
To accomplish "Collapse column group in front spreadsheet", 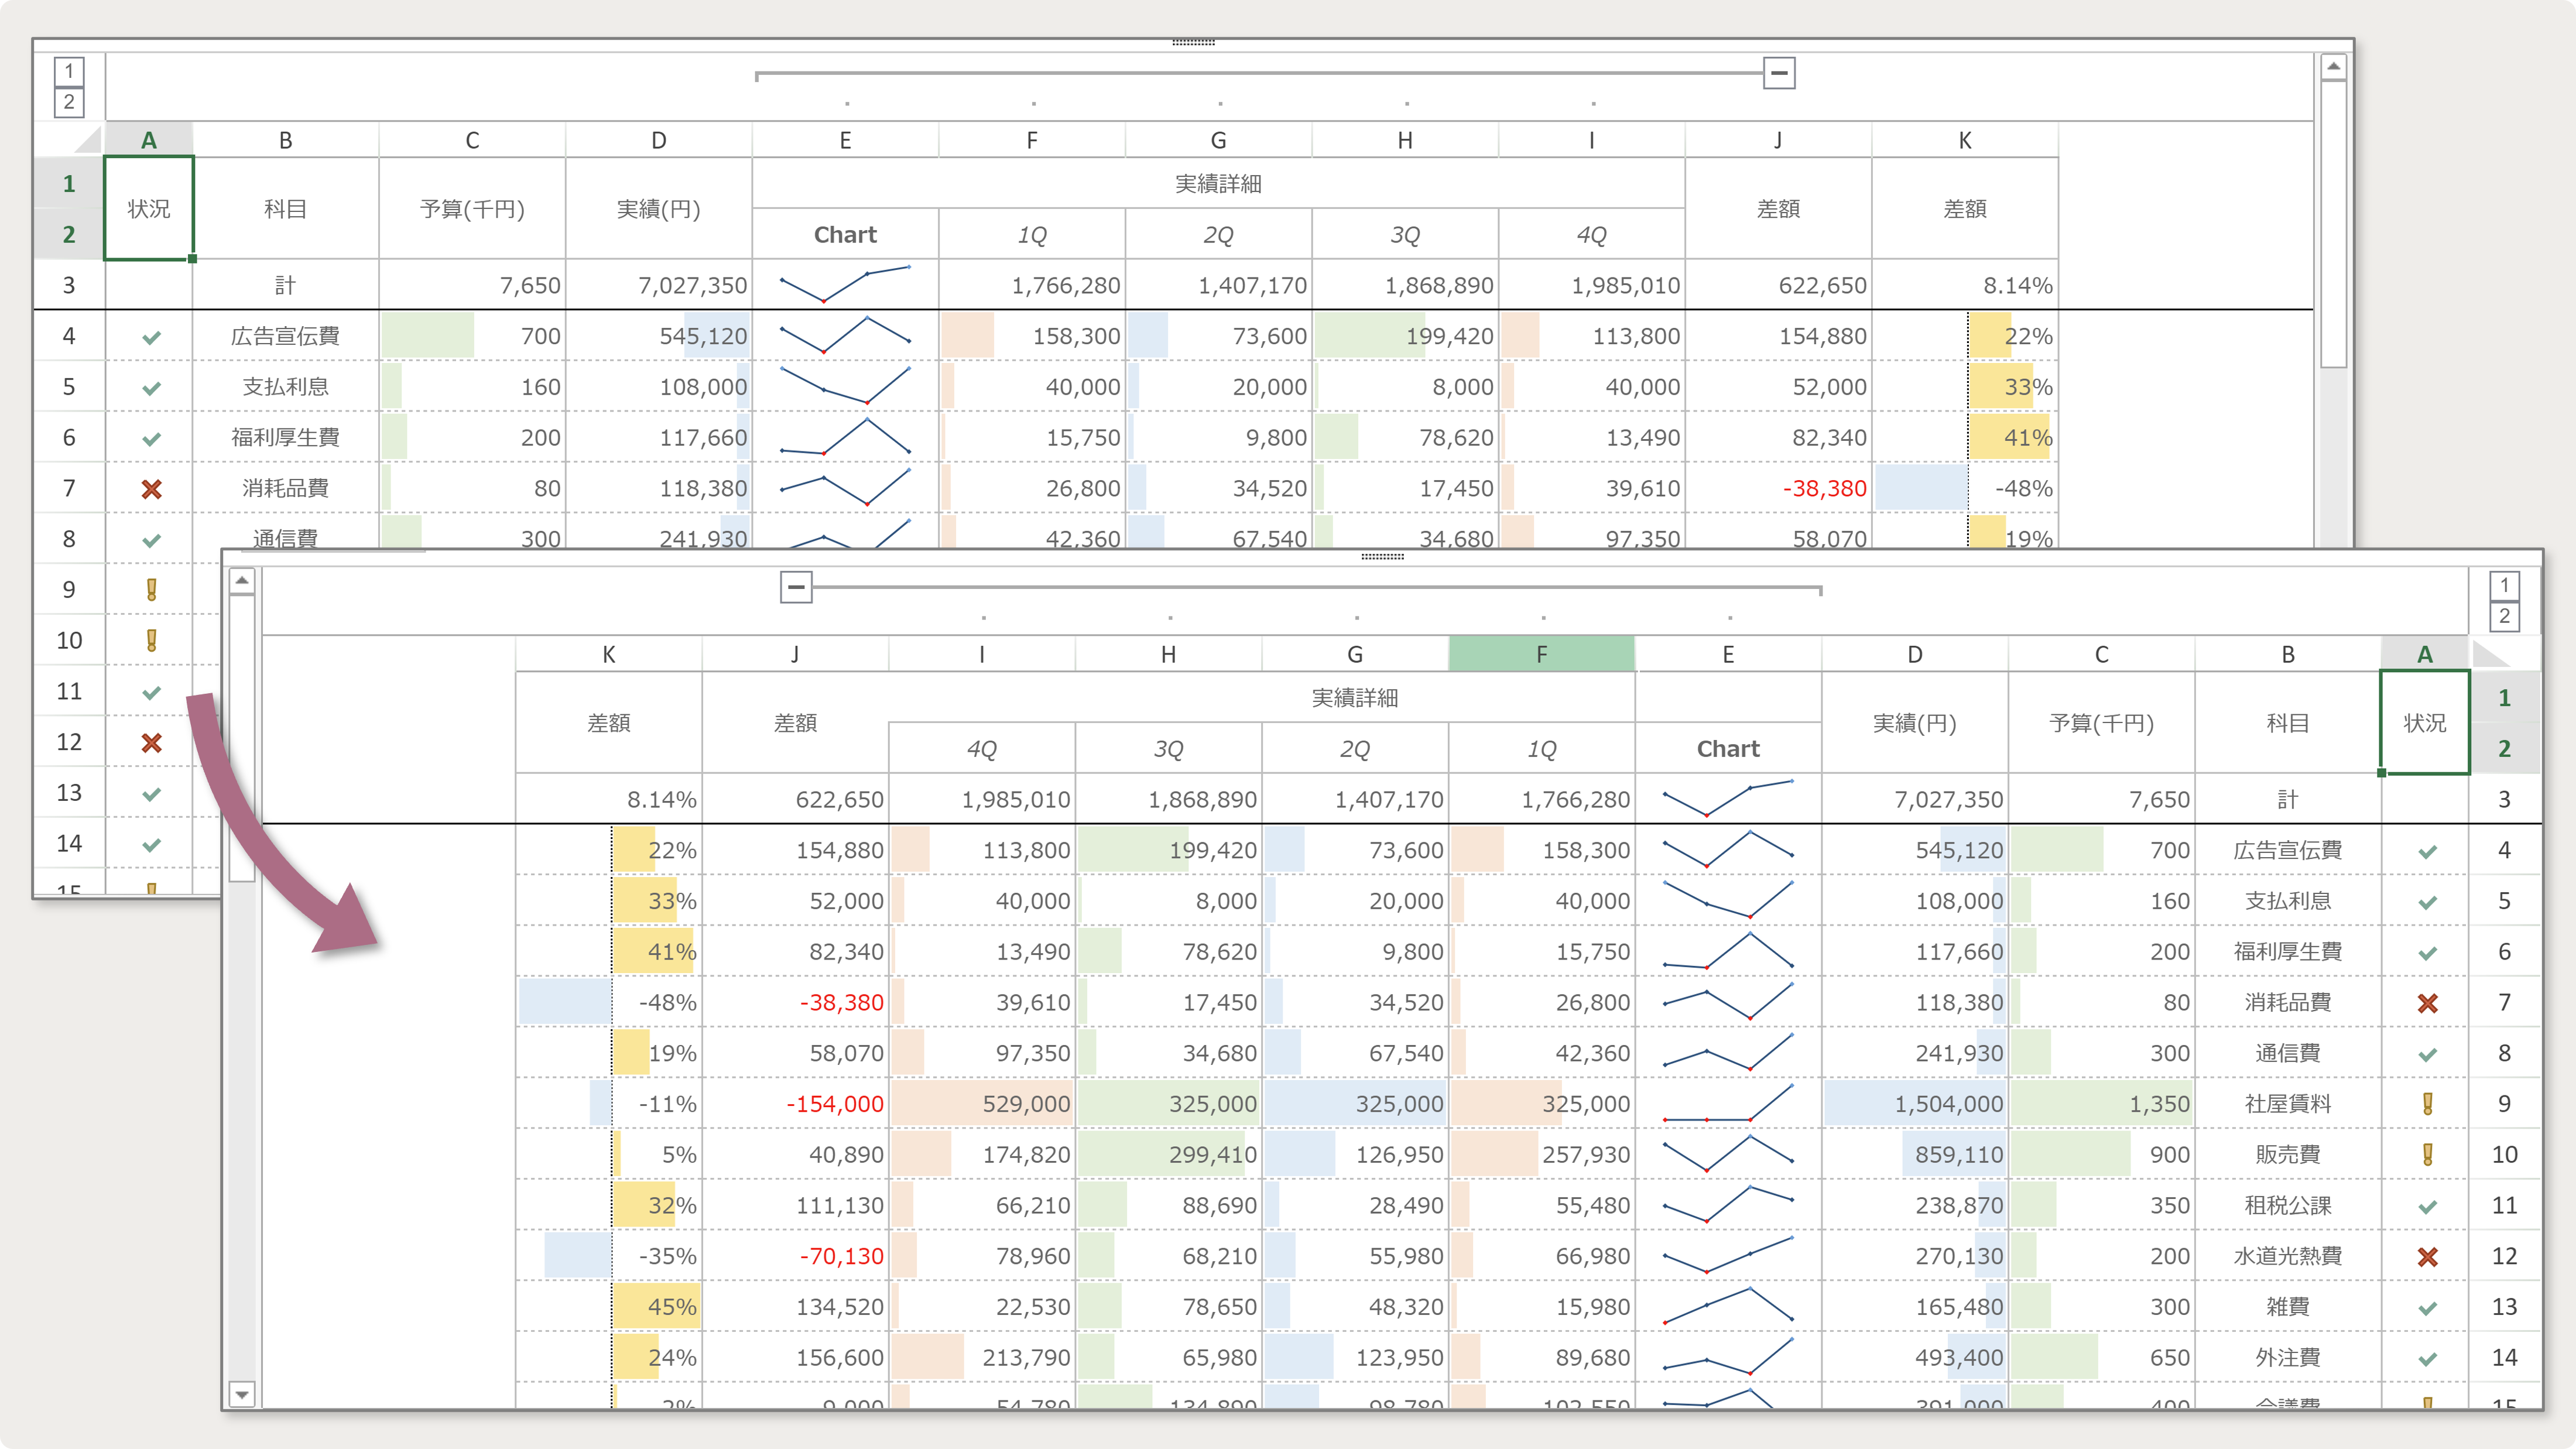I will (x=796, y=587).
